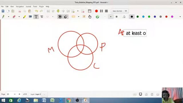Pause the audio recording
This screenshot has width=183, height=103.
(102, 11)
